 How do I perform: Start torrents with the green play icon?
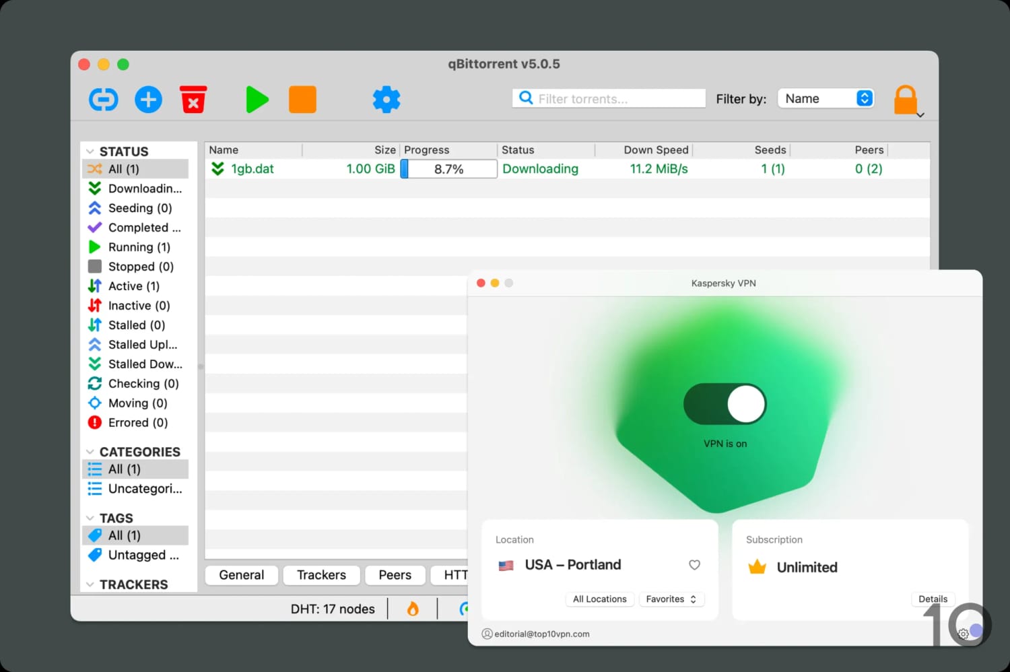pyautogui.click(x=257, y=100)
